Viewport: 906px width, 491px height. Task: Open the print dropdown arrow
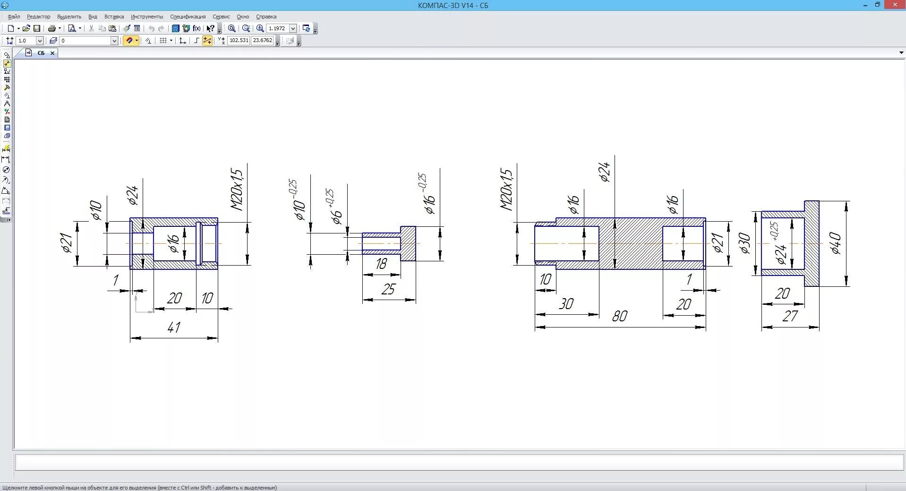pos(60,28)
